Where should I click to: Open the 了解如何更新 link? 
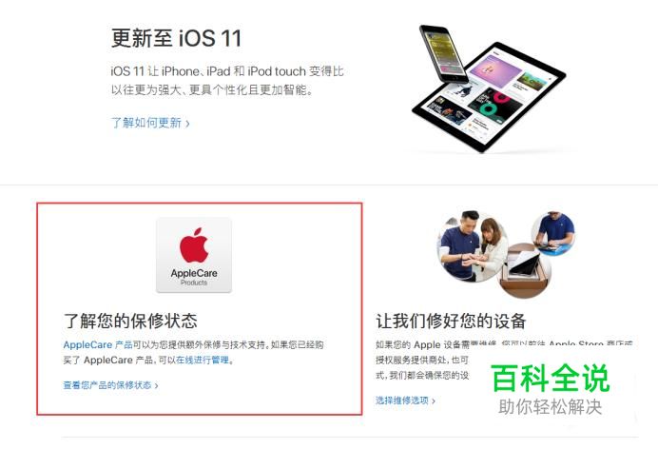click(146, 123)
